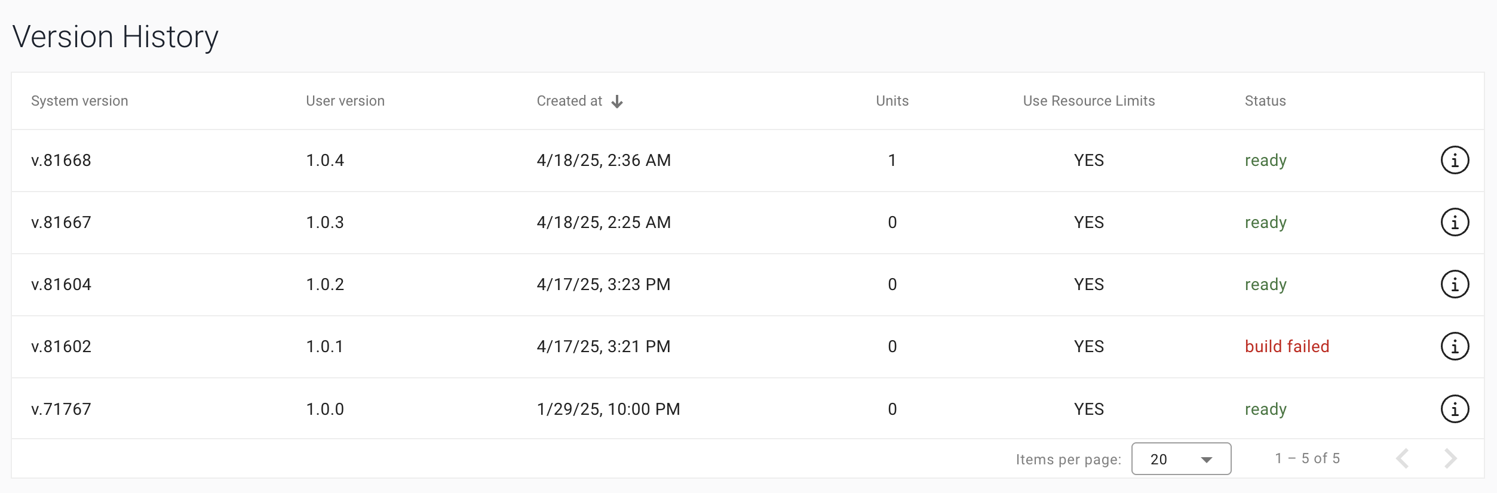Sort by Use Resource Limits header

(x=1088, y=101)
